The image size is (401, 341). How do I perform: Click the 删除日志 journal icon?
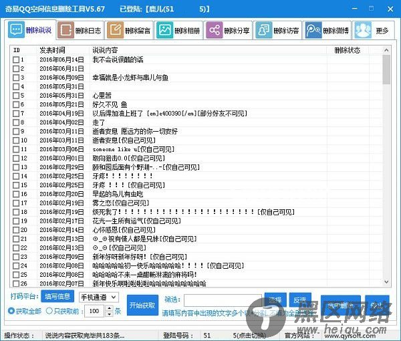click(66, 30)
